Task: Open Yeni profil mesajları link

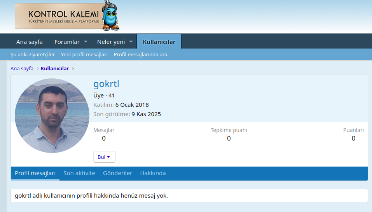Action: coord(84,54)
